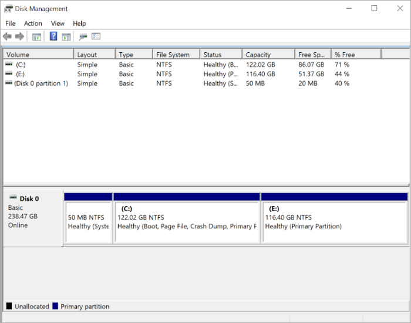This screenshot has width=411, height=323.
Task: Click the Back arrow toolbar icon
Action: [x=7, y=36]
